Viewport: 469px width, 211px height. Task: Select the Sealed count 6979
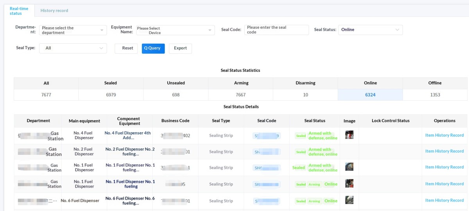[x=111, y=95]
